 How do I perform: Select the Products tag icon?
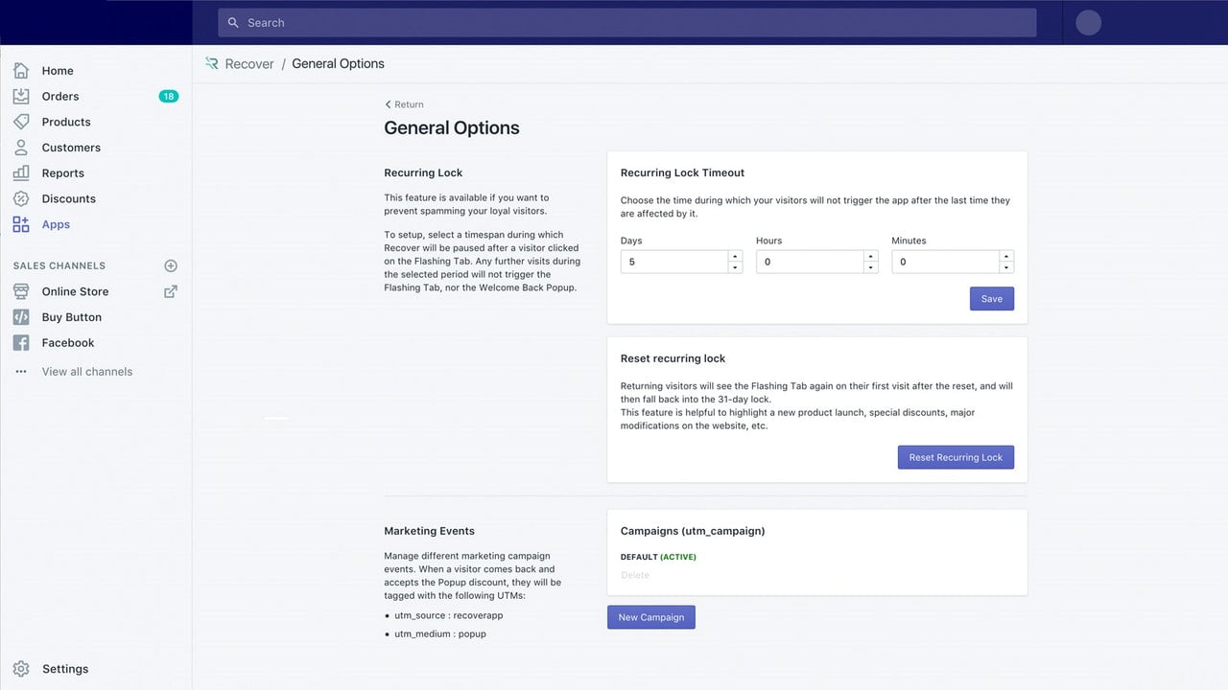point(21,122)
